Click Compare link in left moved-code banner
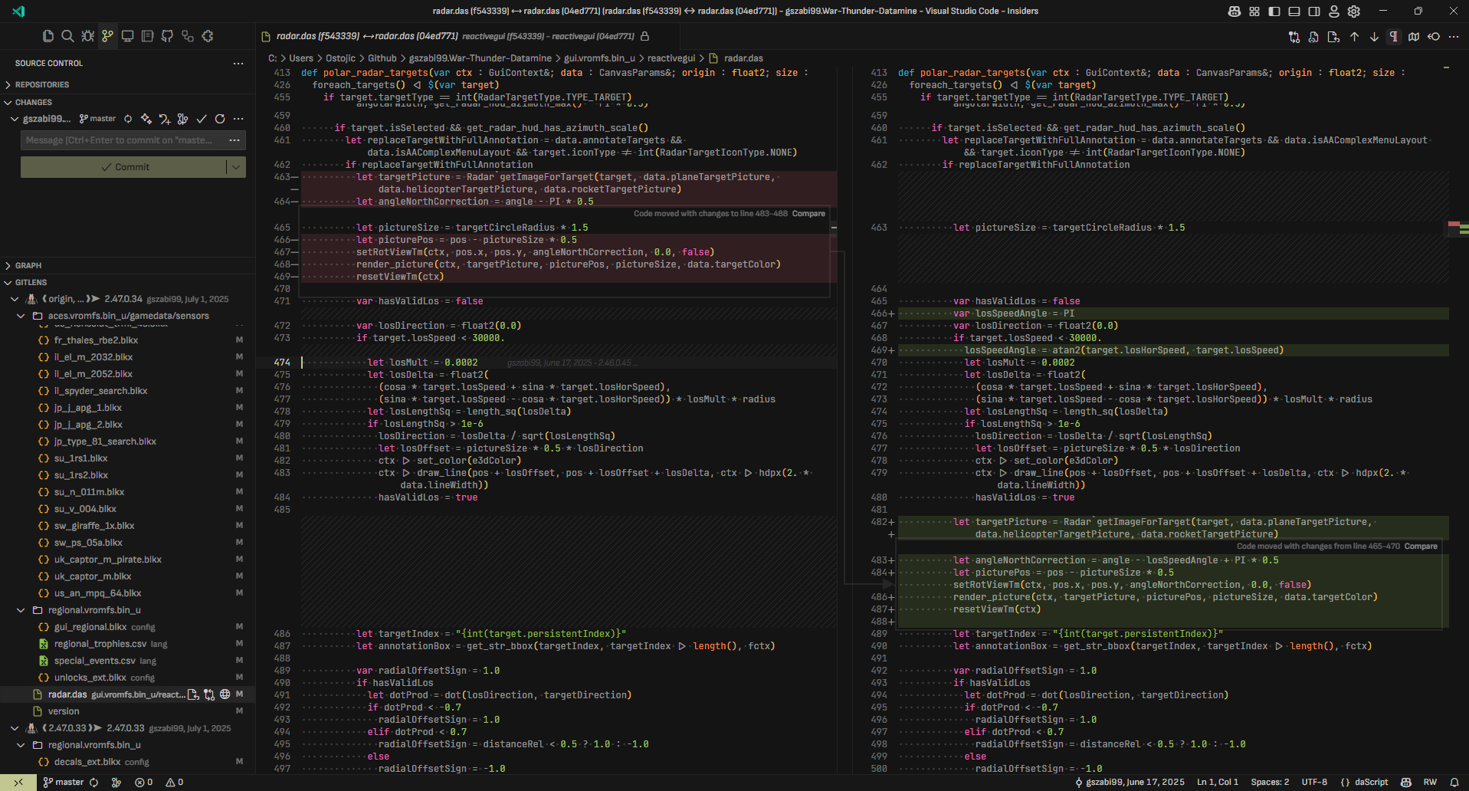This screenshot has height=791, width=1469. click(808, 214)
